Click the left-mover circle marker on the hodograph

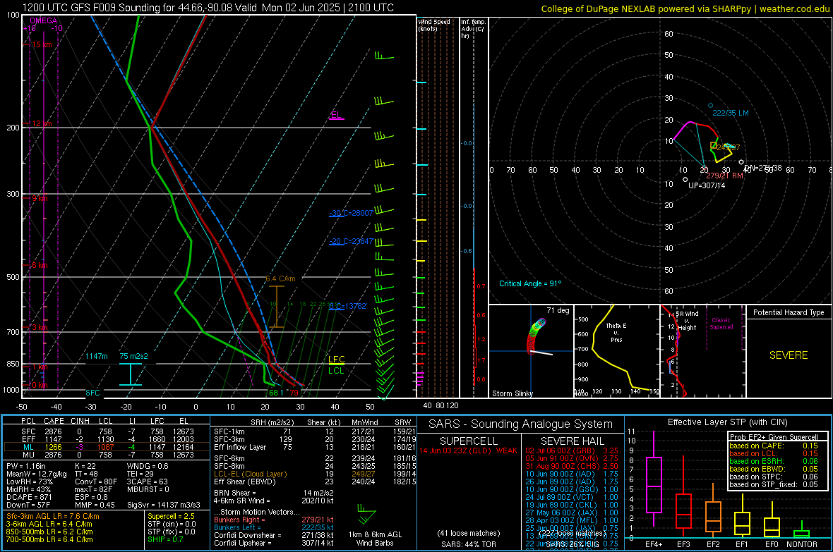pos(710,106)
